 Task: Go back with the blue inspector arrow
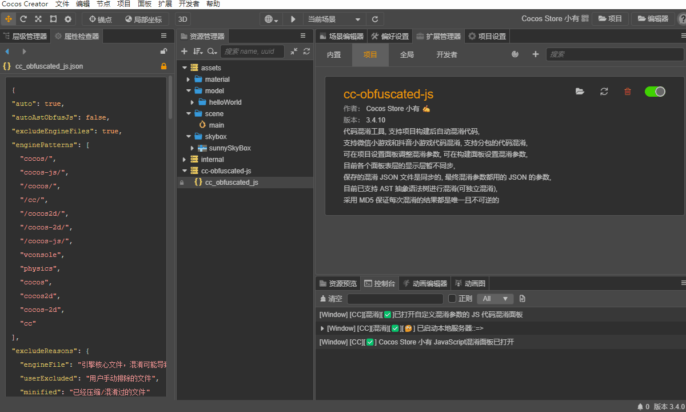click(x=7, y=51)
